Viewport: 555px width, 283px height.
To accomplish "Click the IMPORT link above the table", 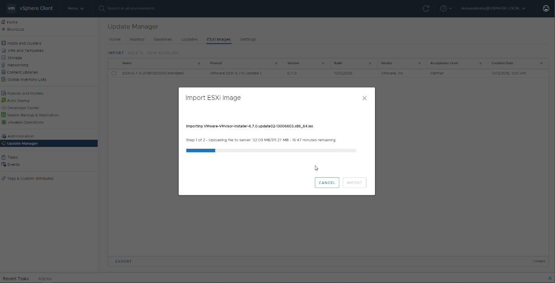I will 116,53.
